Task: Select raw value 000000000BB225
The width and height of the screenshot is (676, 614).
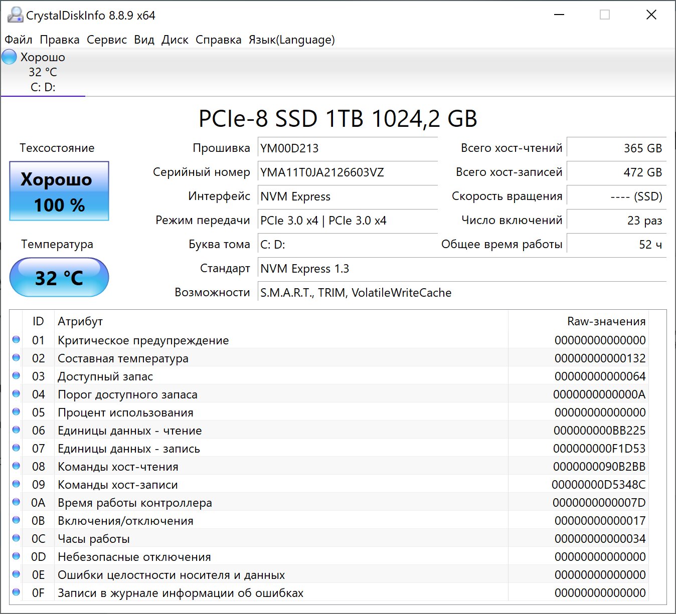Action: [599, 431]
